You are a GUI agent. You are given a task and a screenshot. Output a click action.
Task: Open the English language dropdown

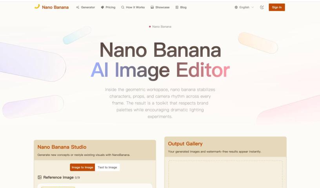(244, 7)
